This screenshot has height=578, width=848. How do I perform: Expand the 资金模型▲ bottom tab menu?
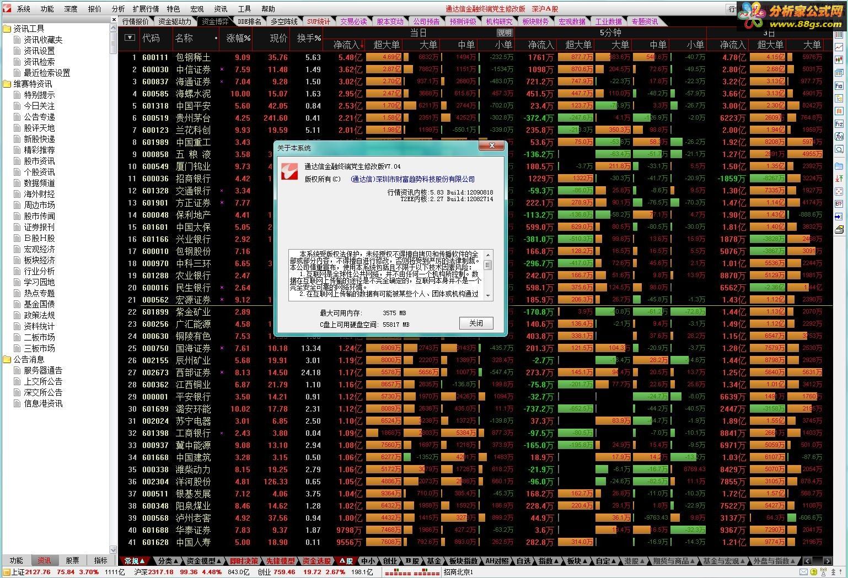pos(203,561)
